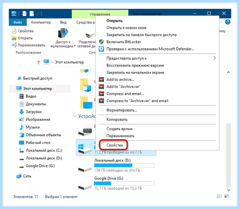Select the 3D objects folder icon

[86, 85]
